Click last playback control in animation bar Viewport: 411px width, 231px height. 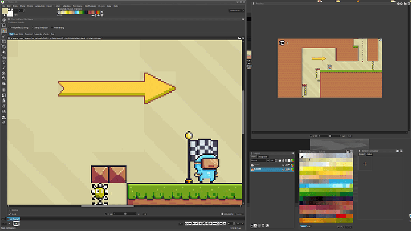click(x=225, y=224)
